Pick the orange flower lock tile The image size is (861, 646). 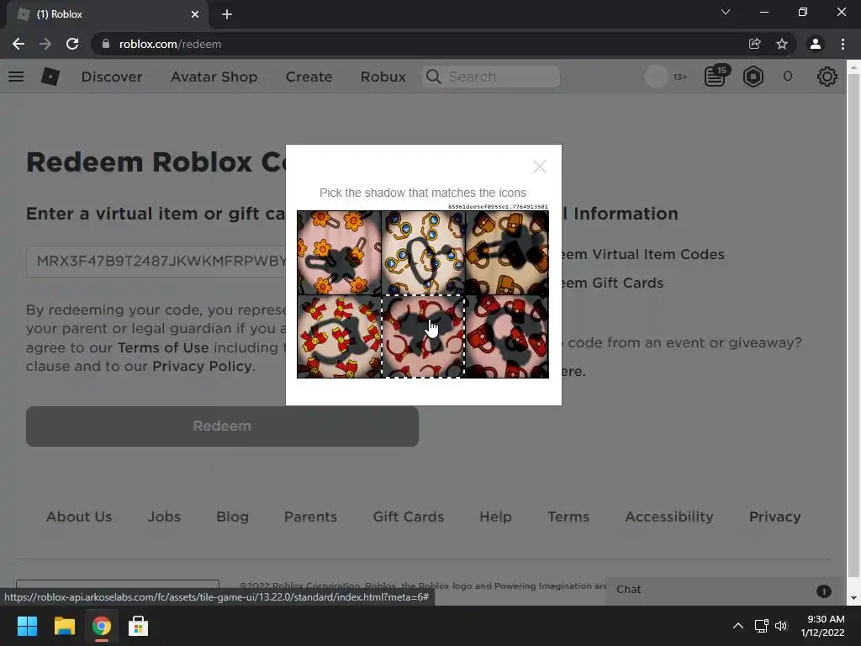pos(340,252)
